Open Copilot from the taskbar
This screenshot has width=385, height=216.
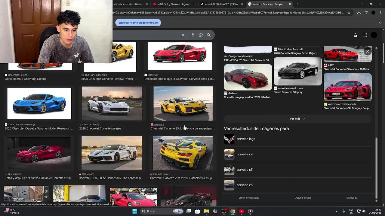point(215,211)
